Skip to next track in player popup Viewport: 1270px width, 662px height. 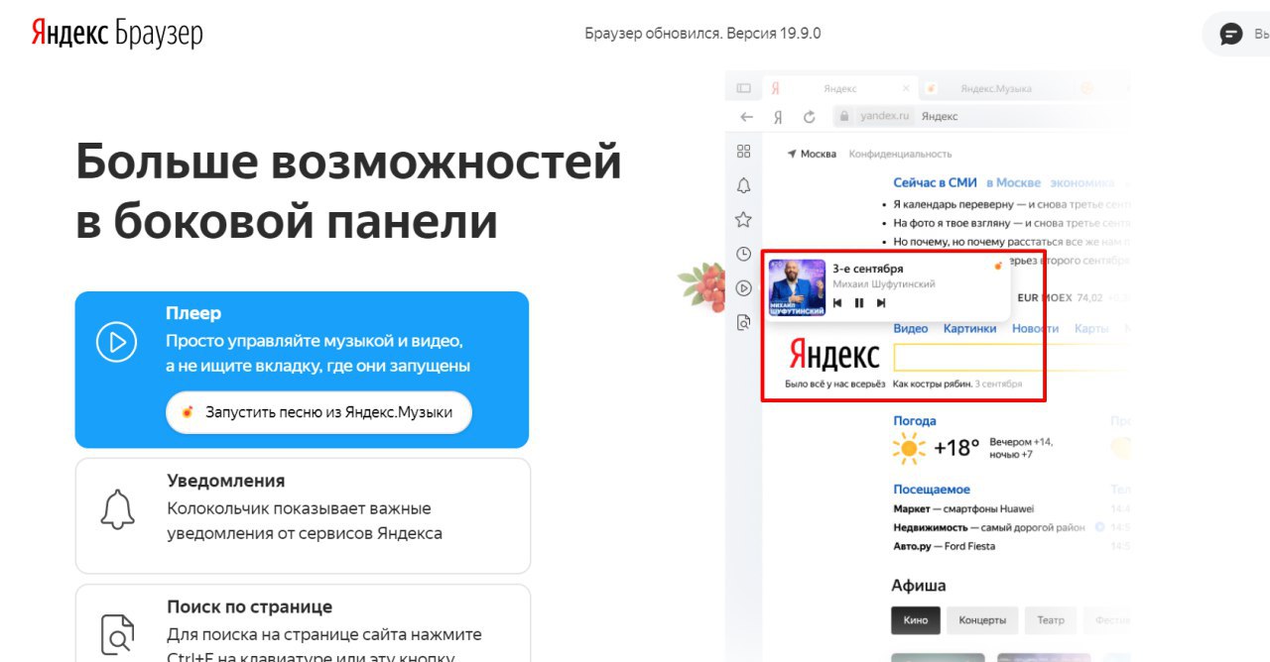pyautogui.click(x=881, y=303)
